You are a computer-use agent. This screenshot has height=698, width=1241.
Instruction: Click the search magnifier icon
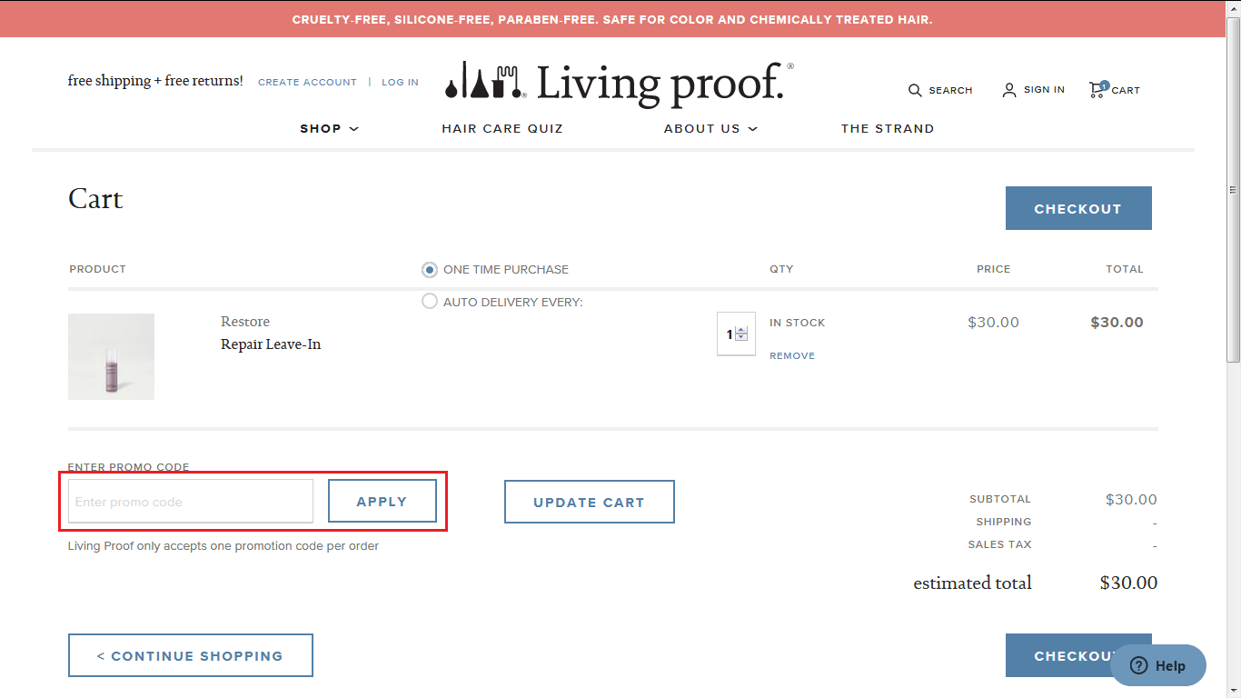click(915, 90)
